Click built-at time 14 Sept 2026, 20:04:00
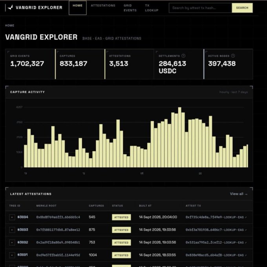Screen dimensions: 267x267 (x=158, y=217)
